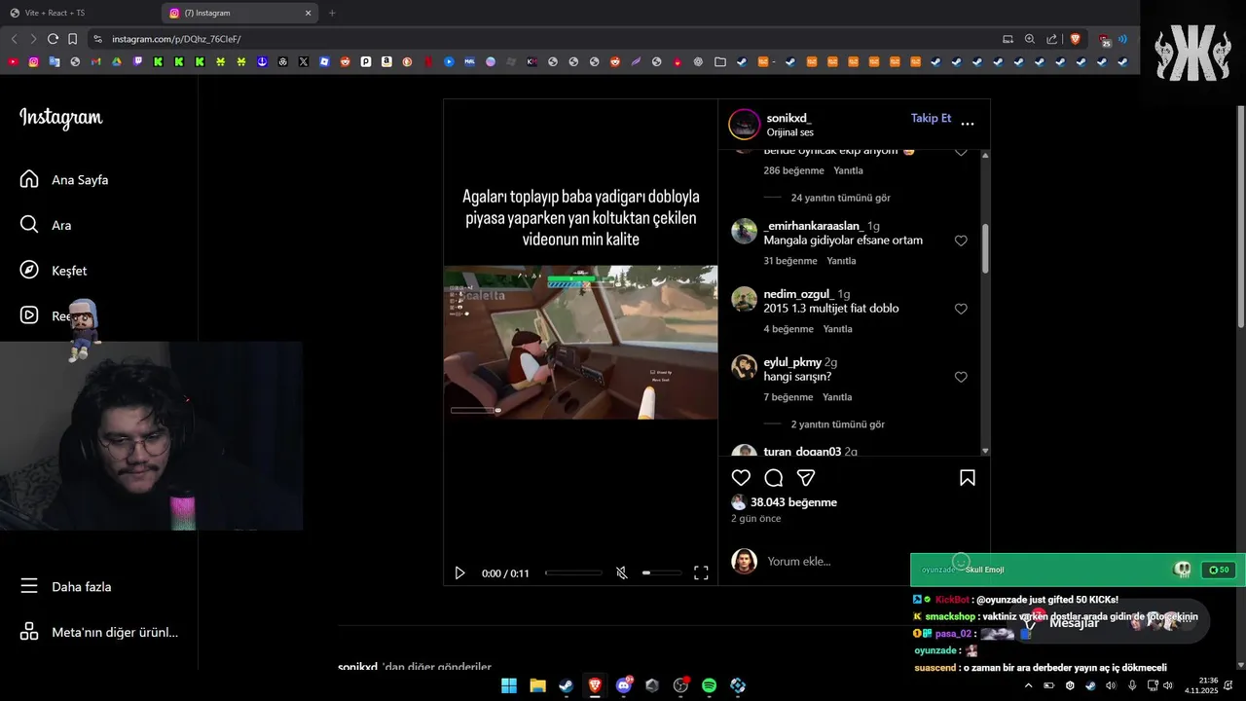Image resolution: width=1246 pixels, height=701 pixels.
Task: Open the Ara search option
Action: (x=46, y=225)
